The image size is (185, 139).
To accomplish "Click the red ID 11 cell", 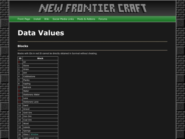I will click(x=20, y=102).
